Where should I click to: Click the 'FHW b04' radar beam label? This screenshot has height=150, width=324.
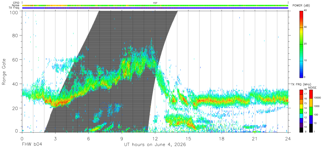[x=32, y=145]
